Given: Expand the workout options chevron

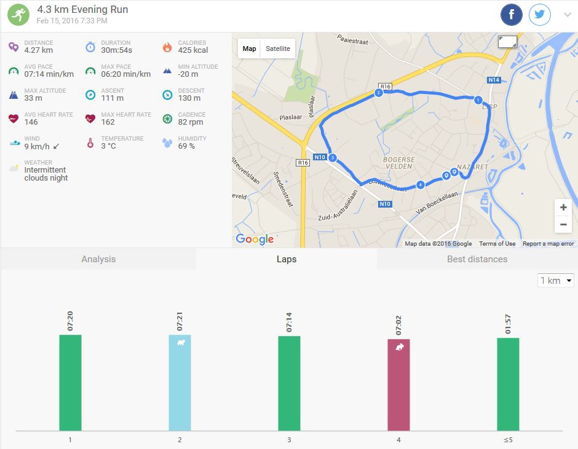Looking at the screenshot, I should 567,15.
